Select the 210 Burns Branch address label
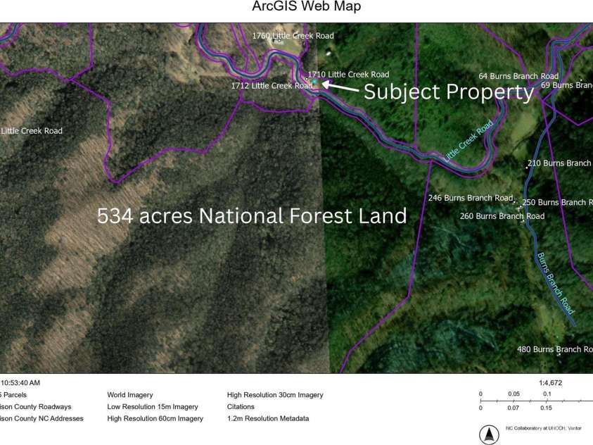This screenshot has height=445, width=593. 560,163
